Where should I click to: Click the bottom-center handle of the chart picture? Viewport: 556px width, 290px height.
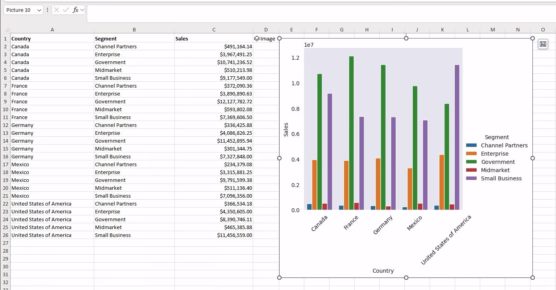pos(406,277)
